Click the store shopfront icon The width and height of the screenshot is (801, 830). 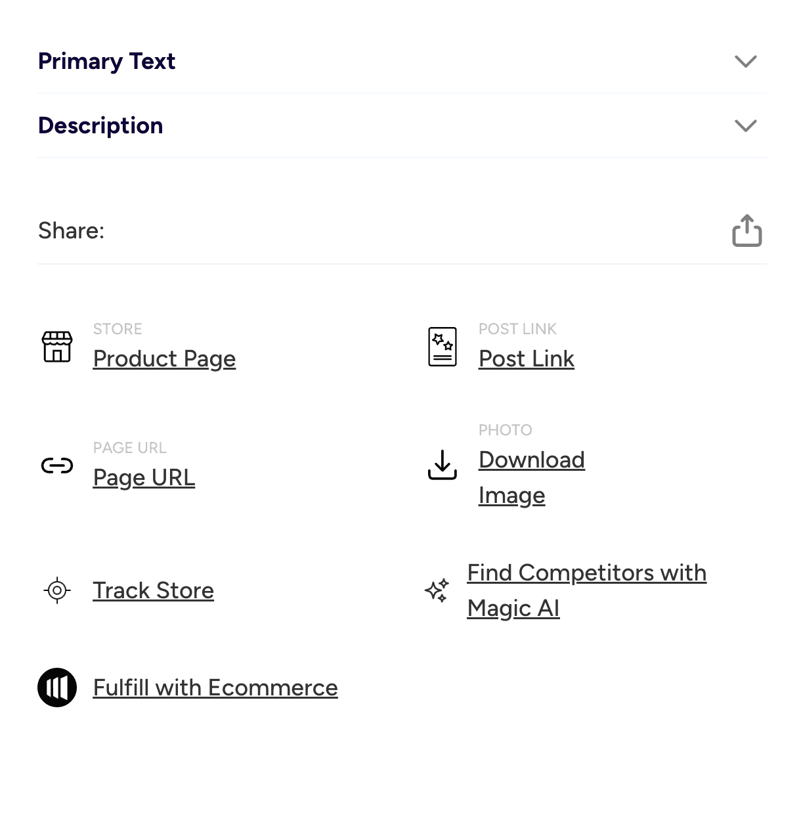click(x=57, y=347)
